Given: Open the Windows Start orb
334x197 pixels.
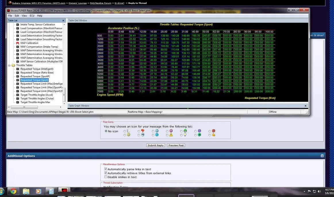Looking at the screenshot, I should click(x=2, y=191).
